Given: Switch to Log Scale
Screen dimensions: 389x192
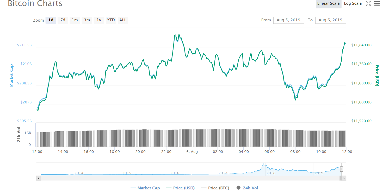Looking at the screenshot, I should (x=353, y=3).
